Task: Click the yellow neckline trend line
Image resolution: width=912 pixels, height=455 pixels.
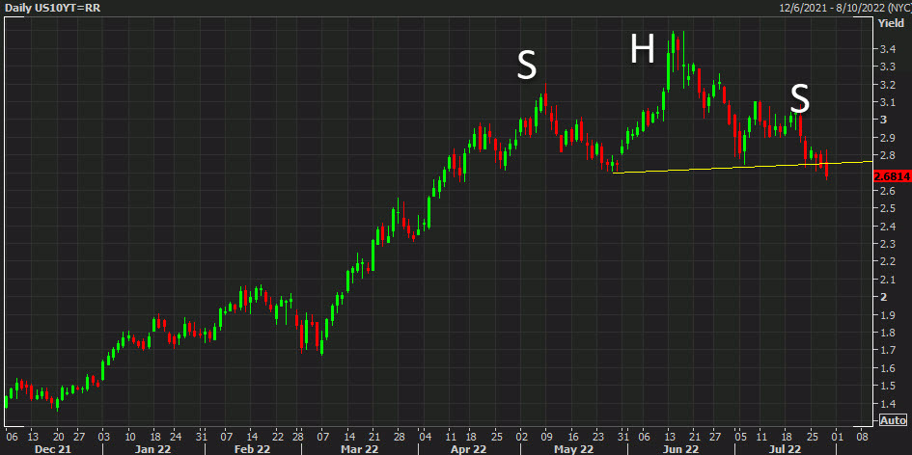Action: (743, 167)
